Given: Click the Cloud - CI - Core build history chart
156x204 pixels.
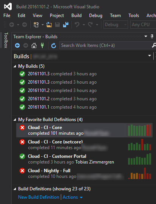Looking at the screenshot, I should (139, 130).
